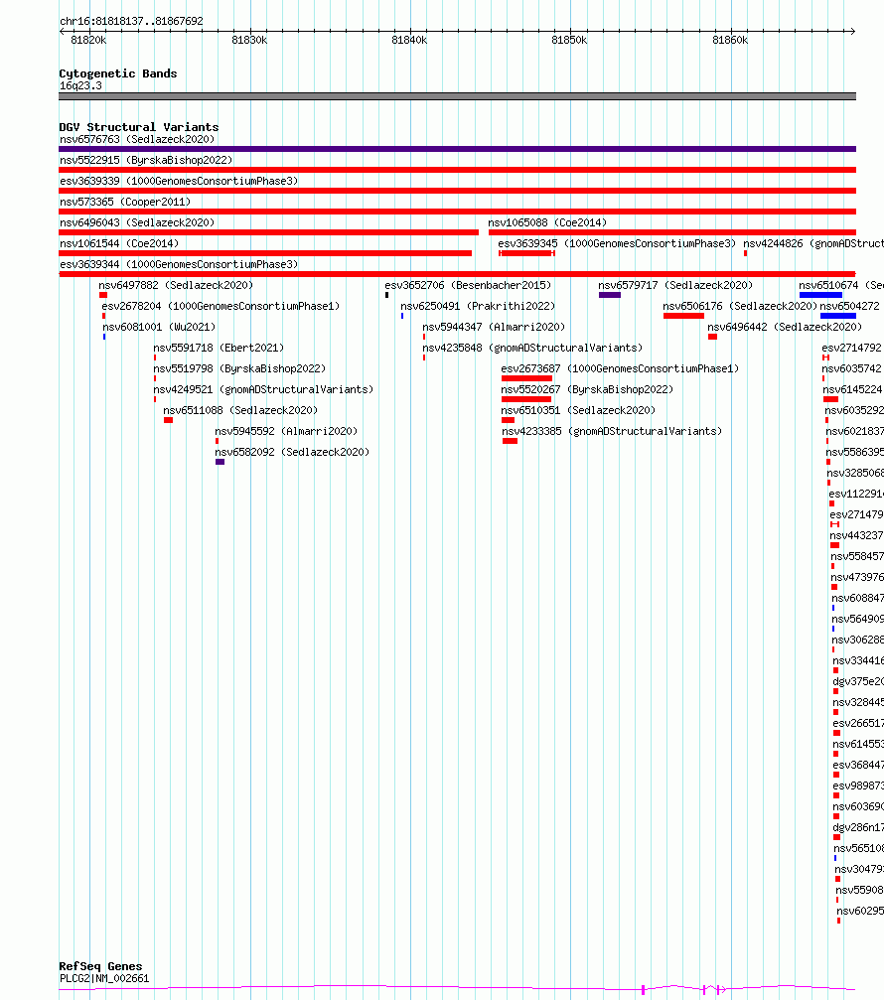Open variant nsv6506176 (Sedlazeck2020)

point(740,306)
